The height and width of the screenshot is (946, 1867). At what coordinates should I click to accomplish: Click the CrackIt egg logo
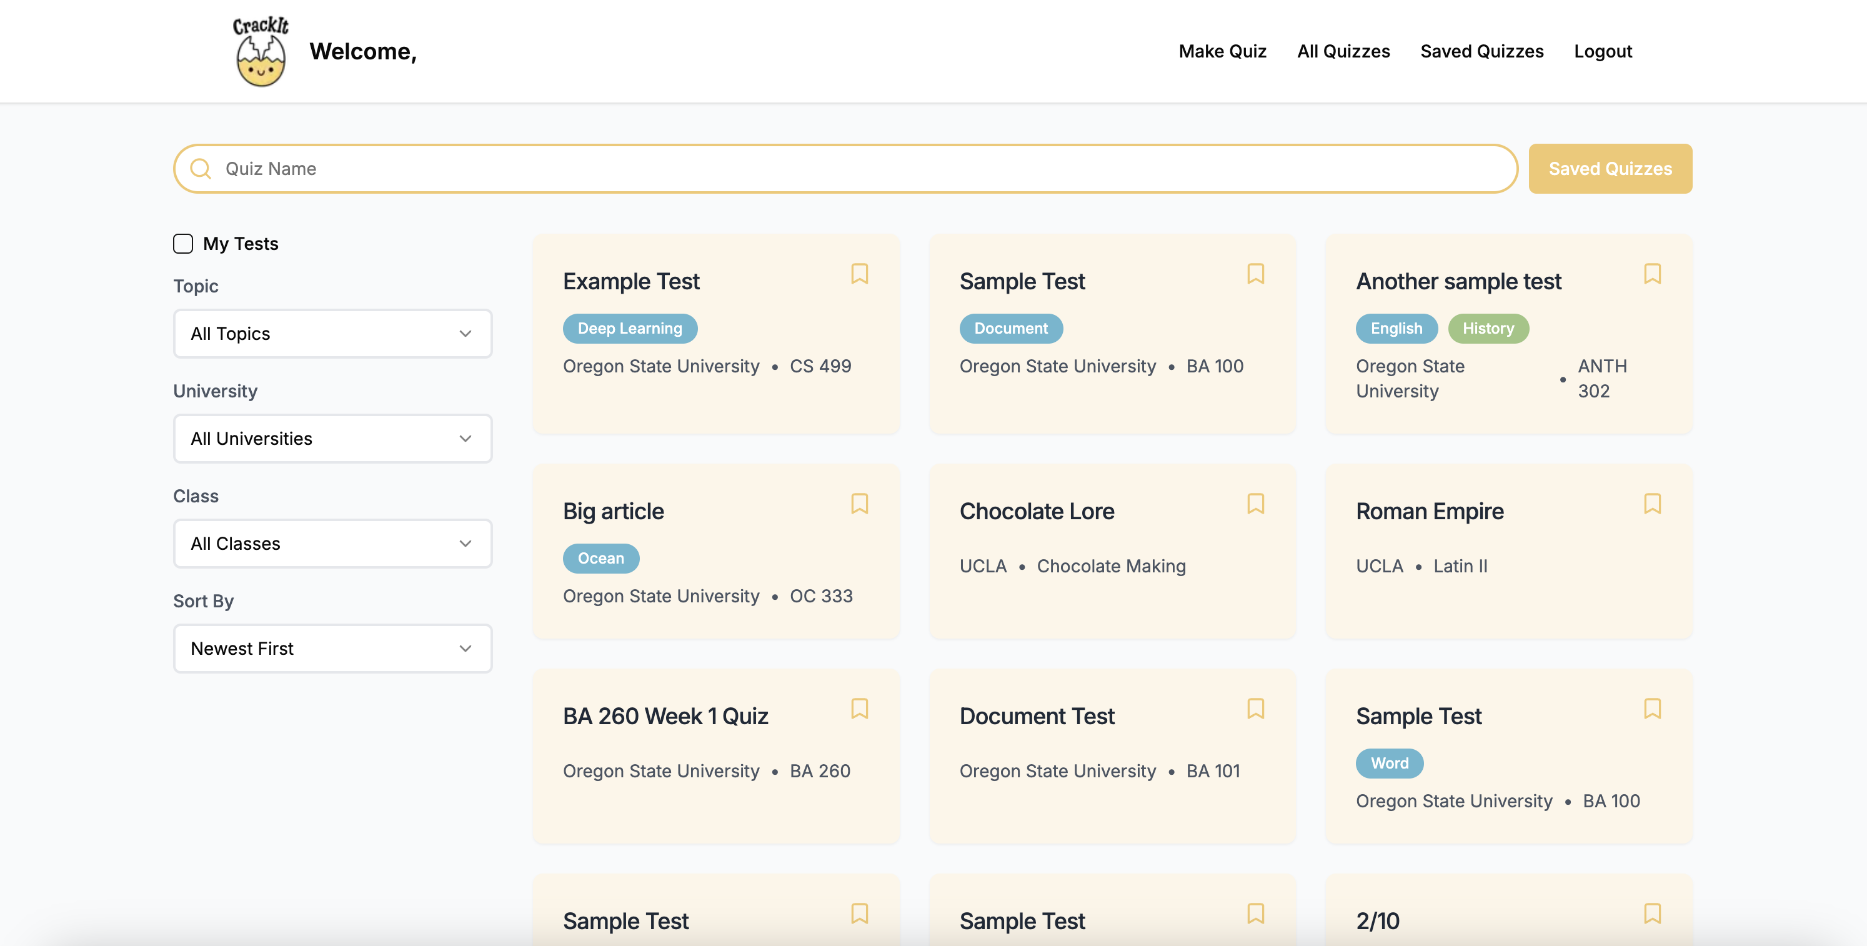261,52
